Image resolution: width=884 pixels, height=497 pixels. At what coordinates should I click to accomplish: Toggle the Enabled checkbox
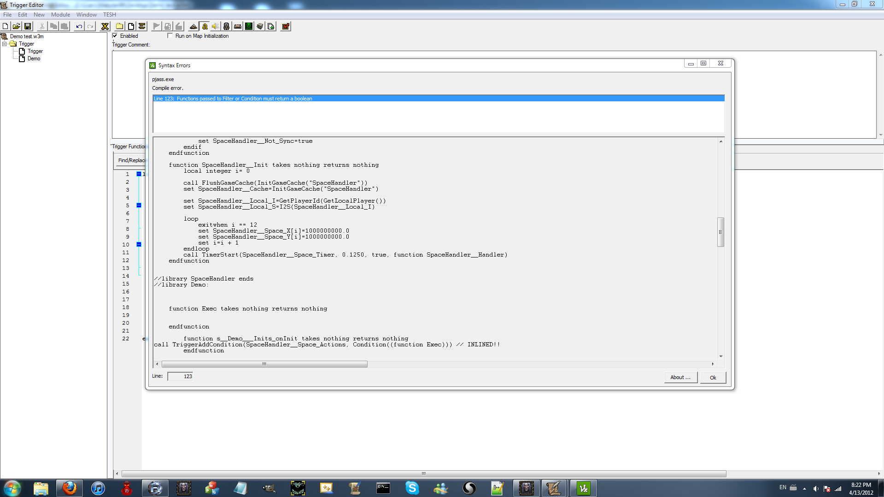pos(115,36)
